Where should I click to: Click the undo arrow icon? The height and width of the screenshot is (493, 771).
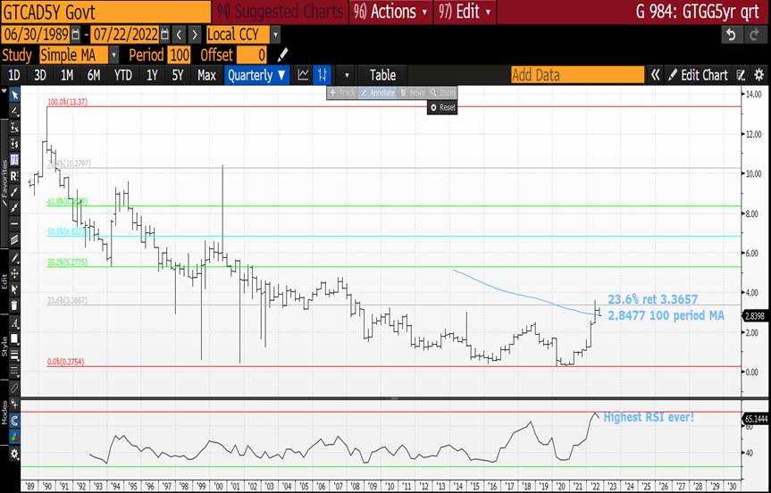click(731, 35)
